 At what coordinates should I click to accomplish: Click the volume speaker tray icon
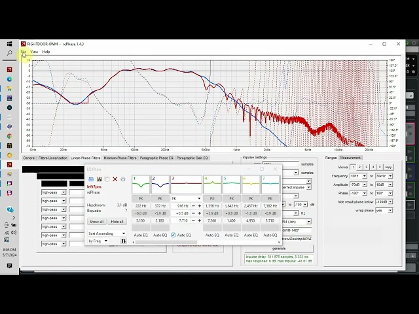(x=13, y=233)
